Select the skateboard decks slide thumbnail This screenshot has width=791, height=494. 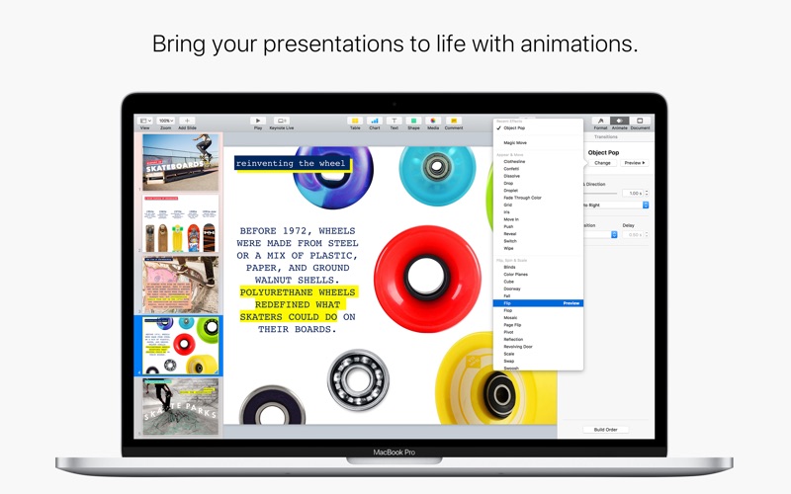181,224
